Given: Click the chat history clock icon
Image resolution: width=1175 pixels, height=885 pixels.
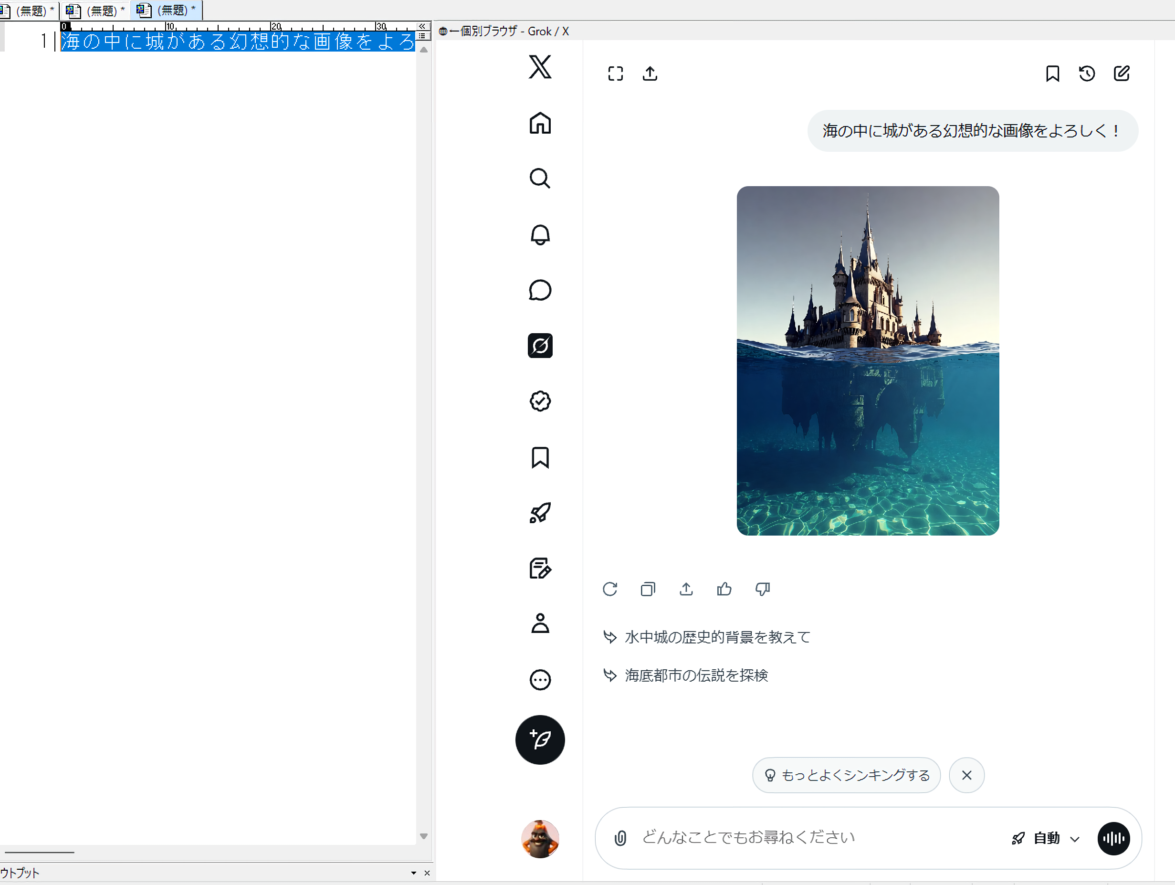Looking at the screenshot, I should click(1087, 74).
